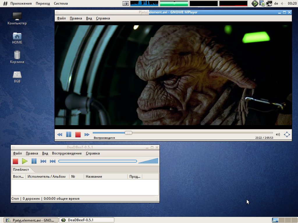Viewport: 298px width, 223px height.
Task: Click the network connection tray icon
Action: pos(269,3)
